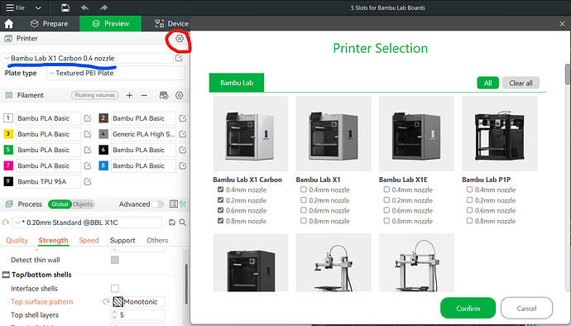Save the process preset icon
571x326 pixels.
(x=172, y=223)
